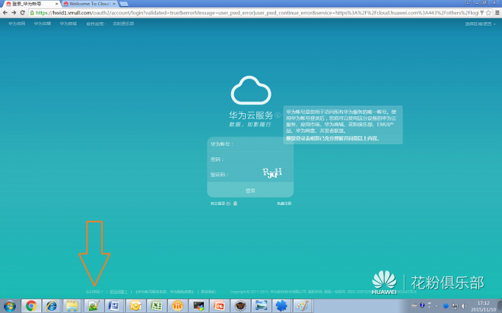Switch to Welcome To Cloud tab
The width and height of the screenshot is (502, 313).
[90, 4]
